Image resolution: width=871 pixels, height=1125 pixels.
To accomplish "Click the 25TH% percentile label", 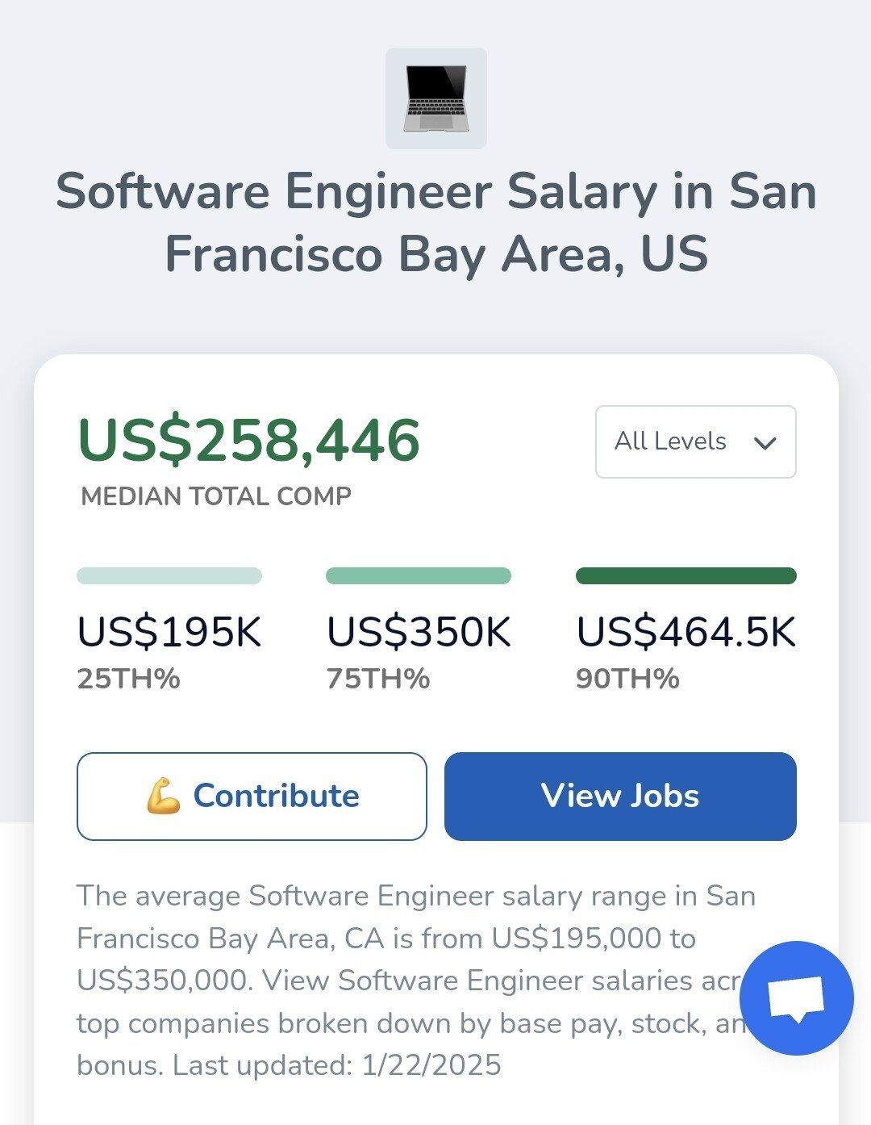I will tap(128, 679).
